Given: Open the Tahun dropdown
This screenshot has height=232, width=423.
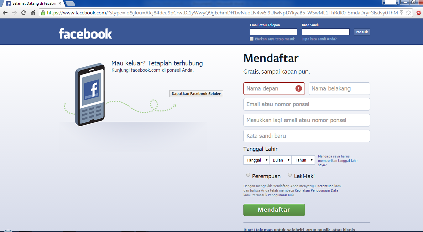Looking at the screenshot, I should coord(303,160).
